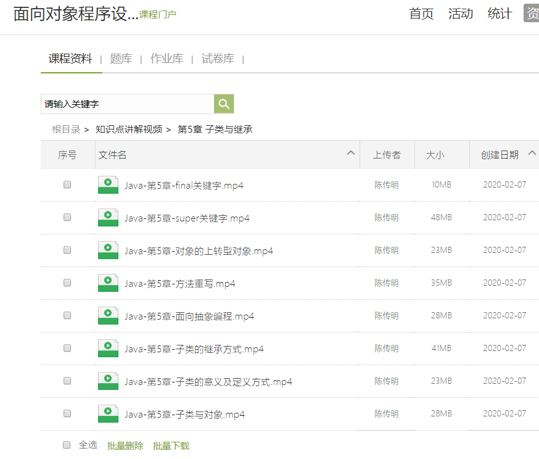This screenshot has height=459, width=539.
Task: Switch to the 题库 tab
Action: tap(121, 59)
